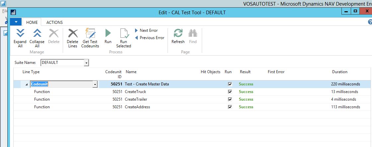Run all tests with Run icon
Viewport: 372px width, 147px height.
[108, 33]
